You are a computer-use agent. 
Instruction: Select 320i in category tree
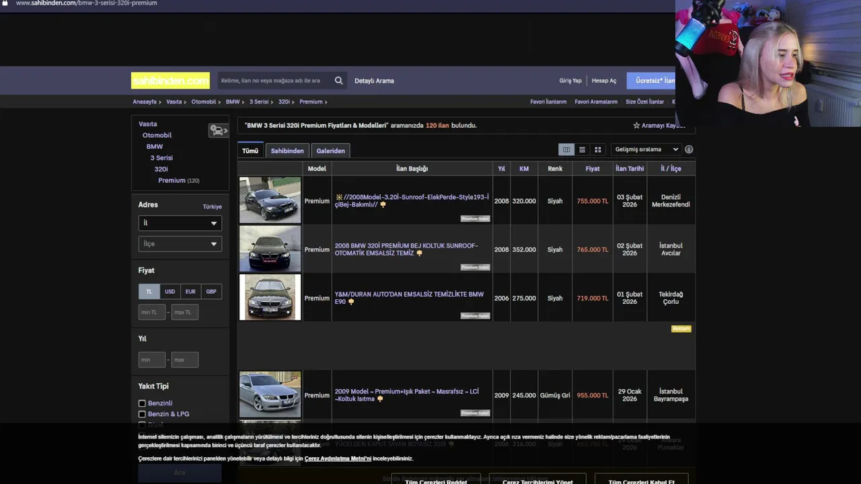[x=161, y=169]
